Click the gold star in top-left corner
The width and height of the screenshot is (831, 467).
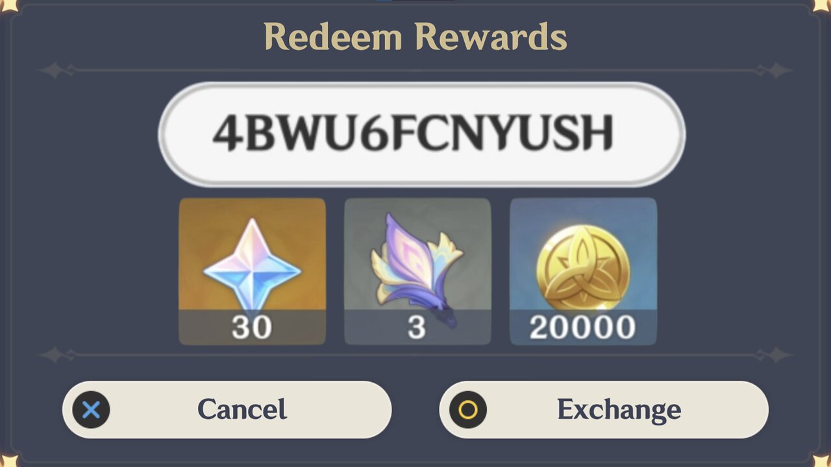[8, 5]
